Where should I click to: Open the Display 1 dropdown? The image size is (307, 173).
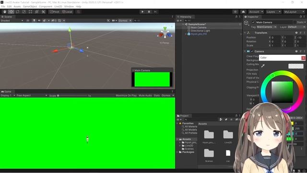pos(8,96)
